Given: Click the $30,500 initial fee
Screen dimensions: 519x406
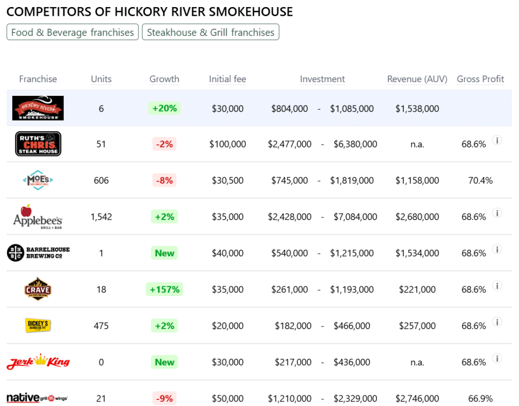Looking at the screenshot, I should pyautogui.click(x=228, y=180).
